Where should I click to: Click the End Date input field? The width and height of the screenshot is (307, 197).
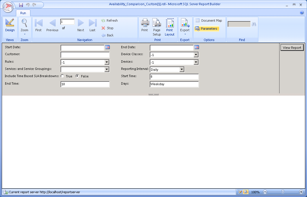tap(172, 48)
